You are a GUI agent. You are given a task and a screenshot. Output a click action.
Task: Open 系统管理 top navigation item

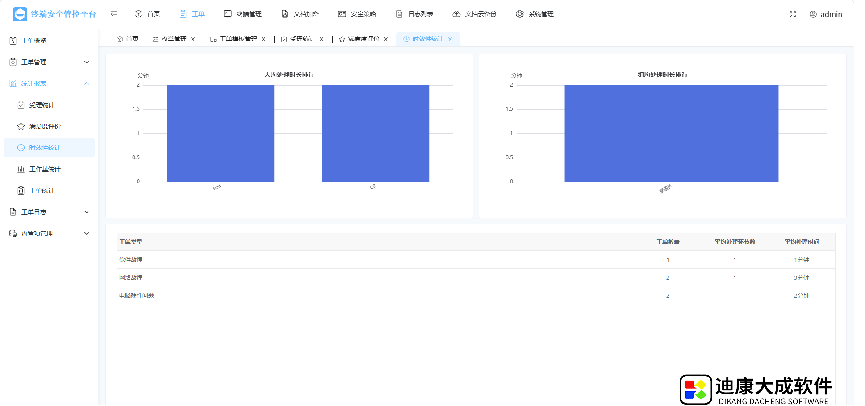(x=535, y=14)
